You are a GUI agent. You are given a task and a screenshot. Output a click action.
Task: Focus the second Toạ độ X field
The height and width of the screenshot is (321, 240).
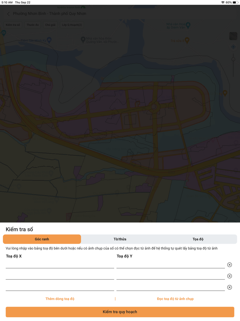pos(60,276)
